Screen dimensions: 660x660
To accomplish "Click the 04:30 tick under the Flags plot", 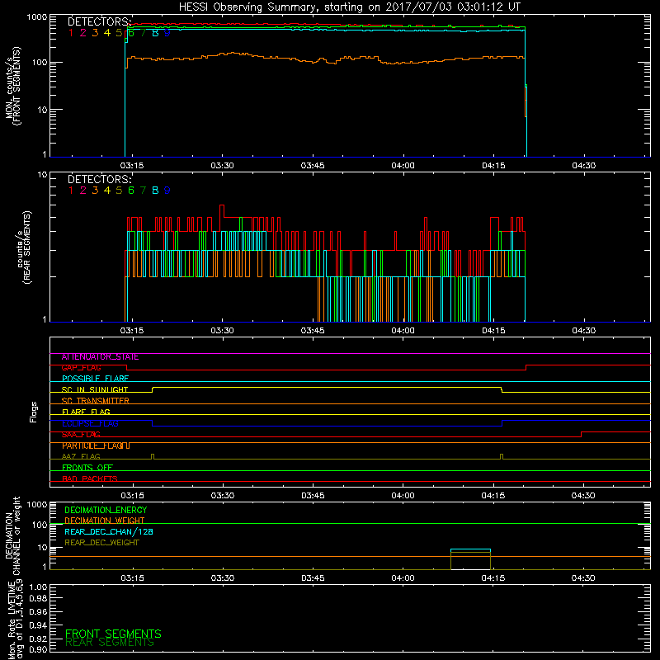I will (583, 496).
